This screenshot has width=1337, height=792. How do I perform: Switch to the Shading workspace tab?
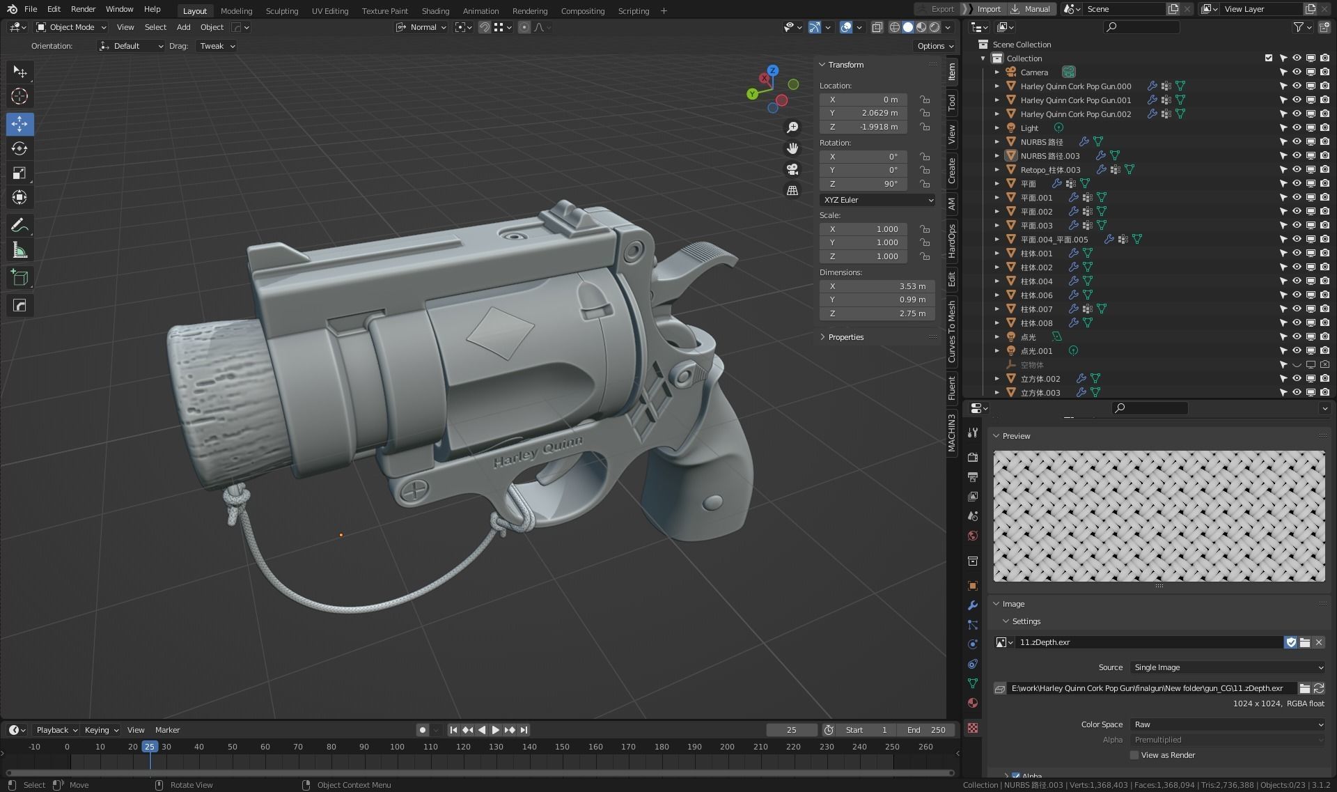click(x=435, y=10)
